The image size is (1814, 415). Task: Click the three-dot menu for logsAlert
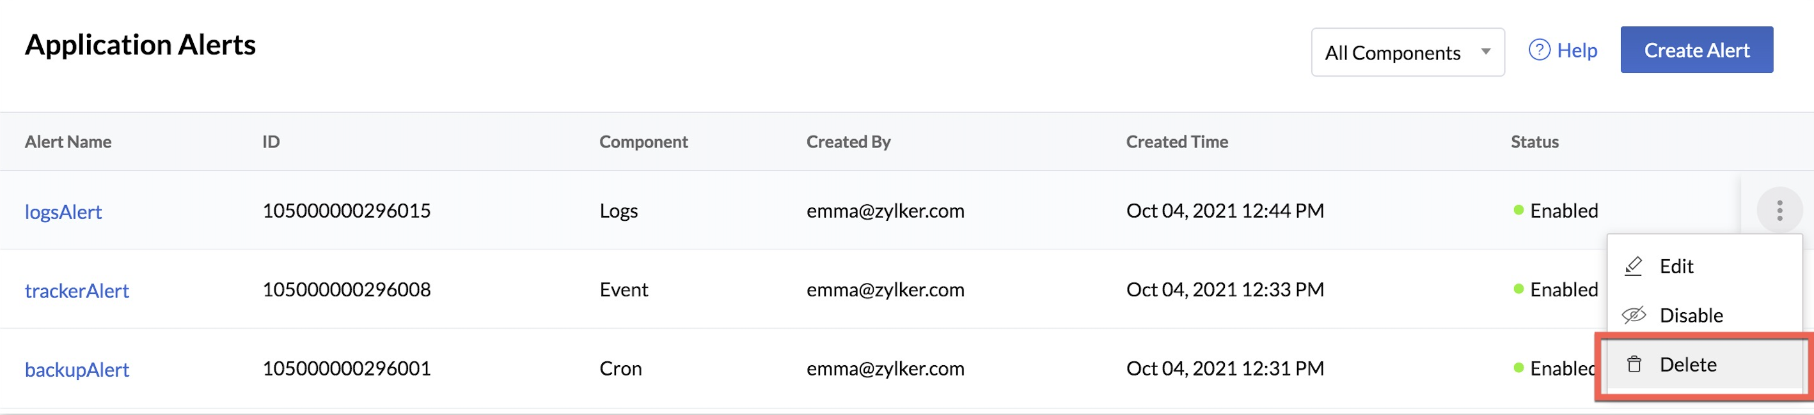click(x=1779, y=210)
